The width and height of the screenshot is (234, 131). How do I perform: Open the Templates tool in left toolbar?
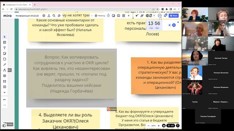tap(4, 42)
